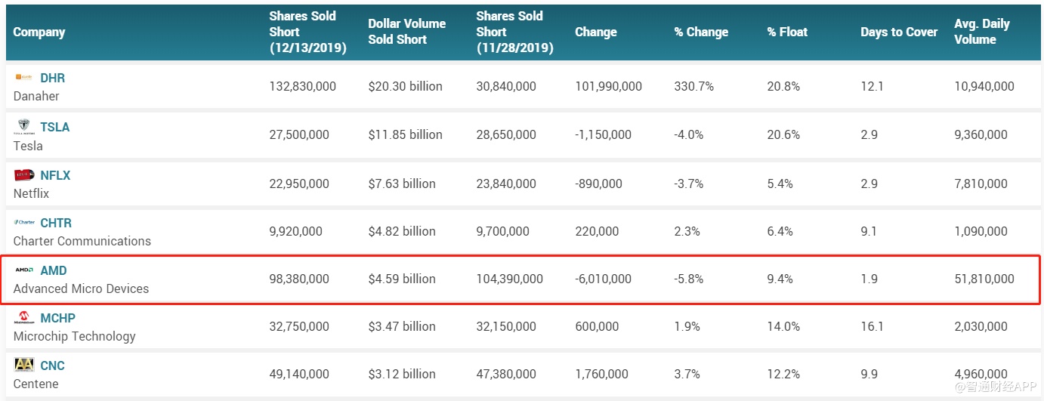Open the CHTR ticker link
The image size is (1044, 401).
[x=56, y=223]
